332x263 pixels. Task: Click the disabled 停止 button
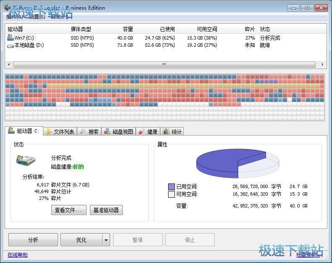click(x=190, y=240)
